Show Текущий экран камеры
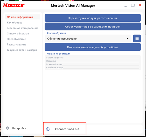 pyautogui.click(x=22, y=50)
